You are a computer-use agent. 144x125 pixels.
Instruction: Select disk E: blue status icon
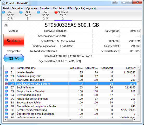point(21,12)
